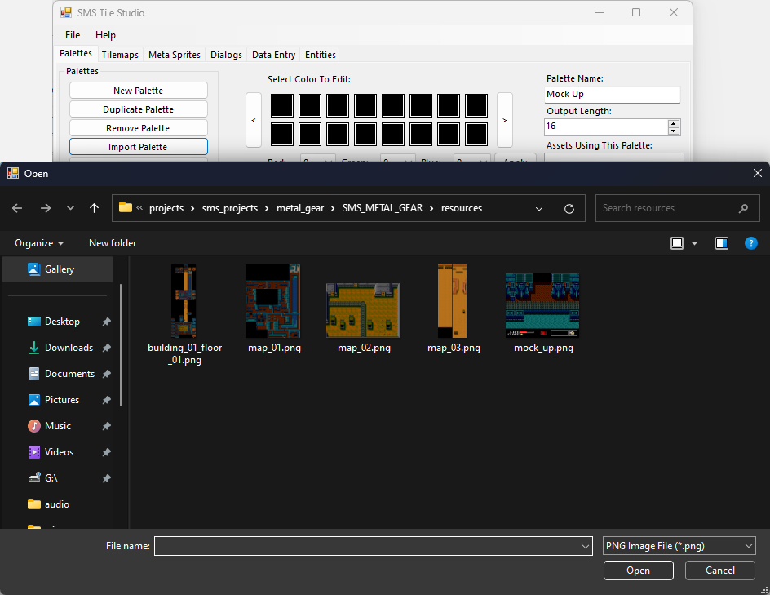Click the SMS_METAL_GEAR breadcrumb
The height and width of the screenshot is (595, 770).
point(383,208)
